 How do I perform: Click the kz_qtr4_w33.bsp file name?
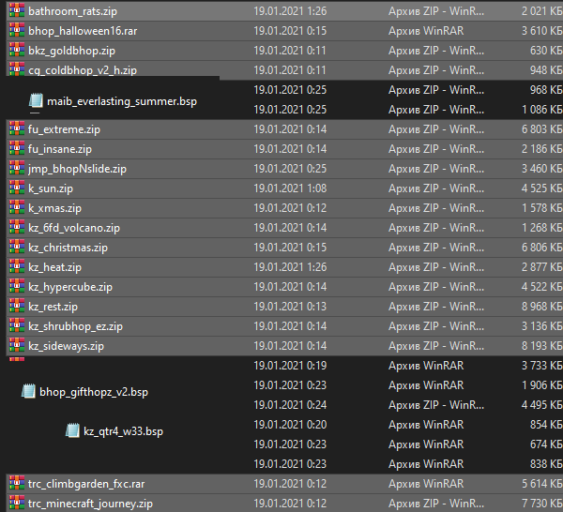123,431
